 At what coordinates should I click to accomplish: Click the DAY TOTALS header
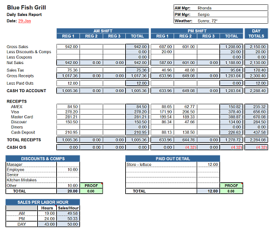tap(256, 34)
